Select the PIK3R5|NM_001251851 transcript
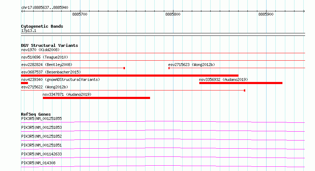Image resolution: width=315 pixels, height=171 pixels. click(41, 145)
